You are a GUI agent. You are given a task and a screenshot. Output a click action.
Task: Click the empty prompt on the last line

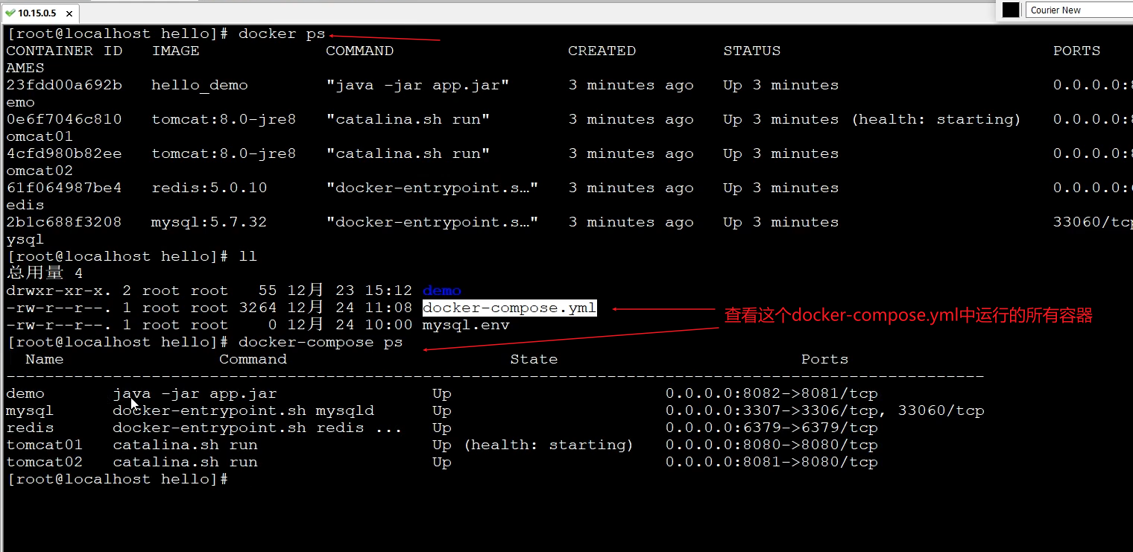click(117, 479)
